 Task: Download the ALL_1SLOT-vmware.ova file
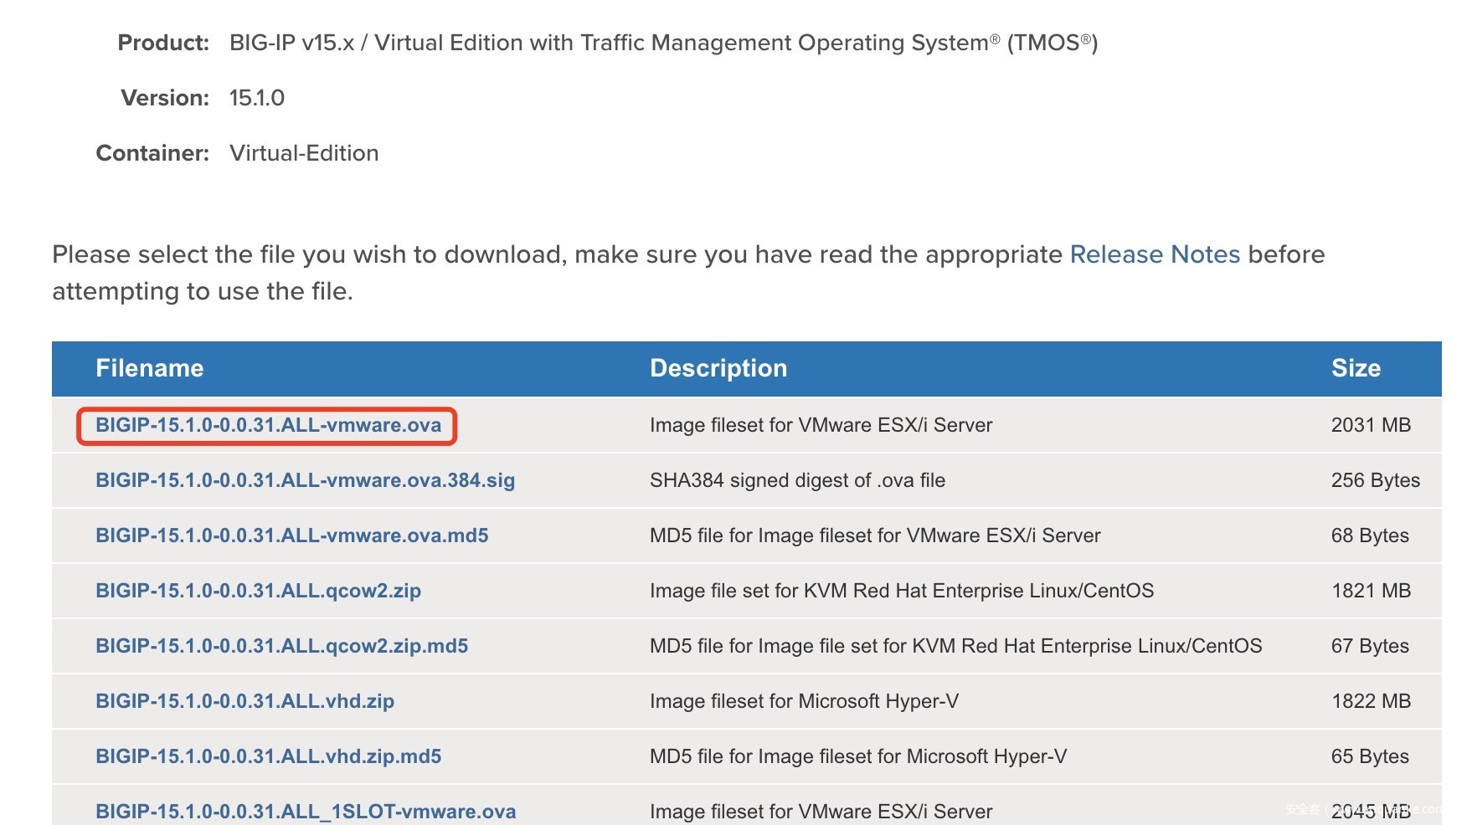pos(306,811)
